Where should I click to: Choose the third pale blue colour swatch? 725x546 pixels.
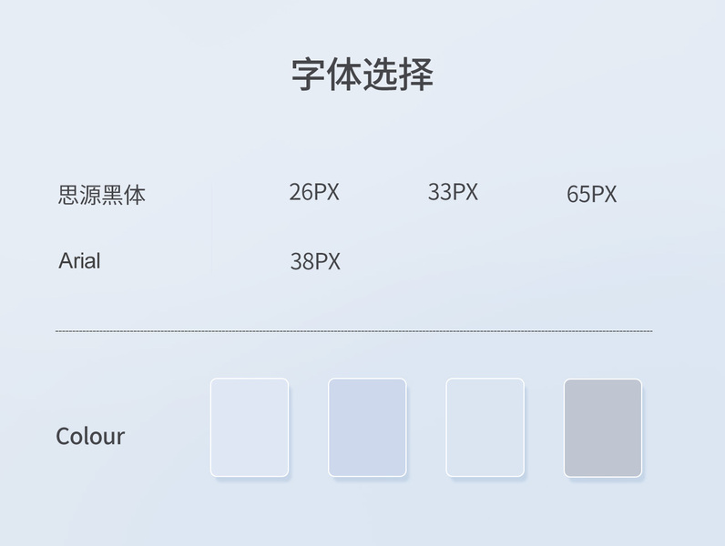pos(485,428)
